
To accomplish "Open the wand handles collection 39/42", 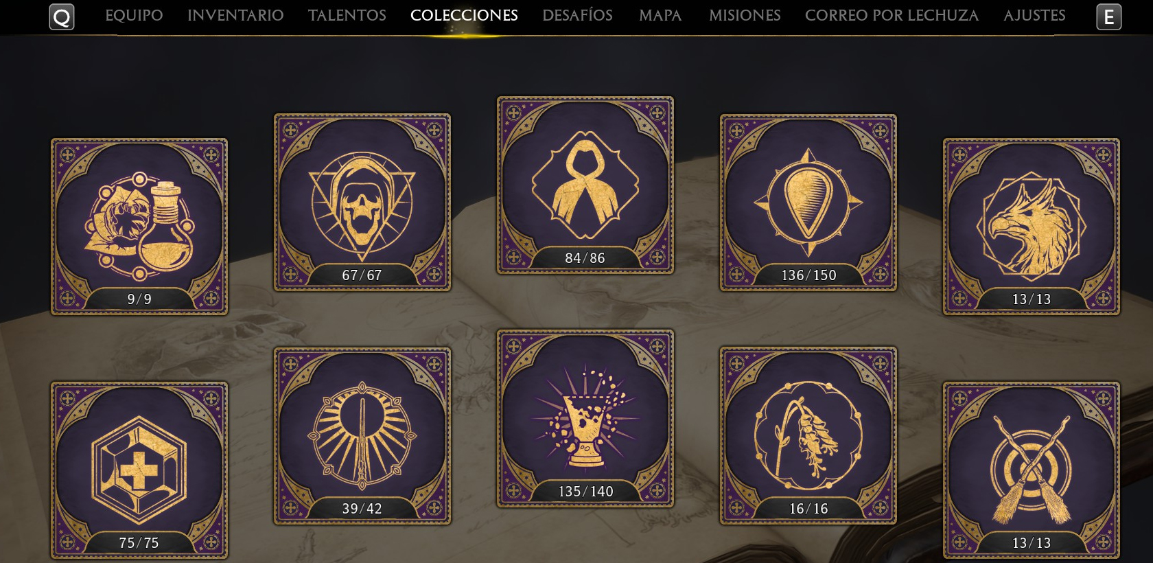I will [x=362, y=436].
